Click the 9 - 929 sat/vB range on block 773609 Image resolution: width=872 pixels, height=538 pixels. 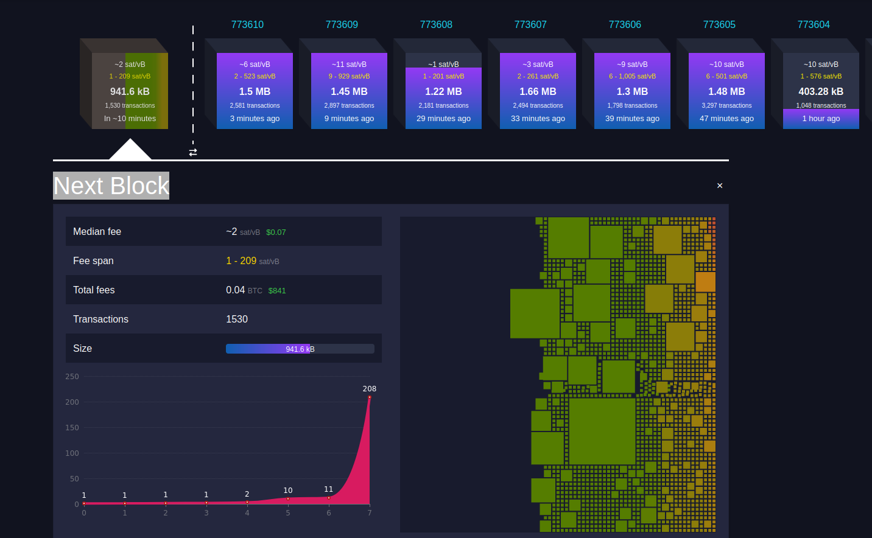coord(349,76)
